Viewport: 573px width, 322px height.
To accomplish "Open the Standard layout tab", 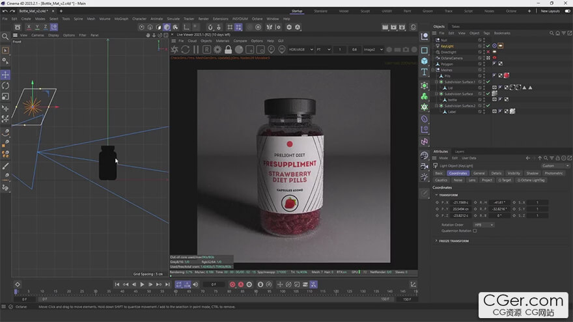I will [320, 11].
